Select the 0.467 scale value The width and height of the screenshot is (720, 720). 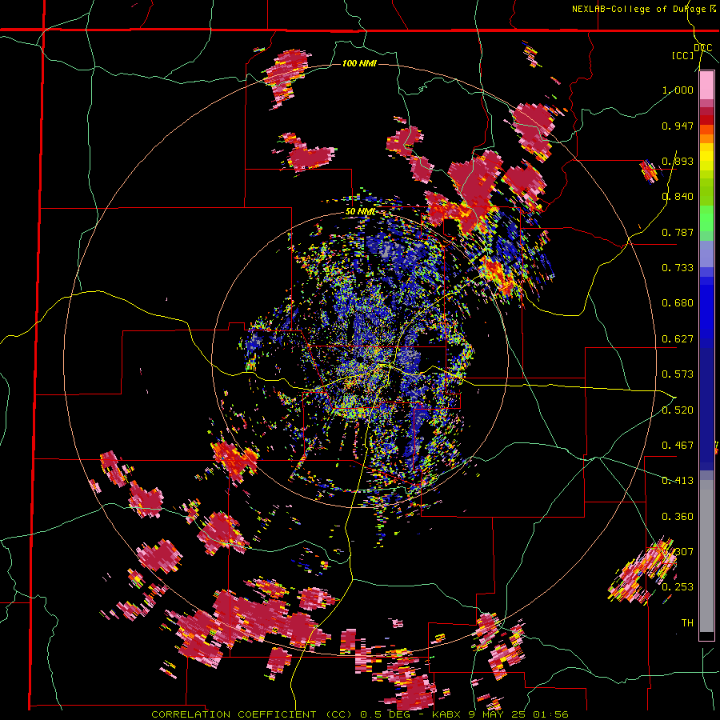[x=678, y=446]
